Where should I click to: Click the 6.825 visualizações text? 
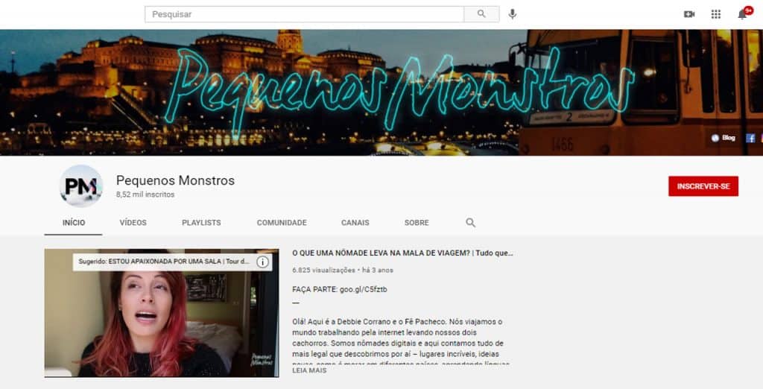point(323,271)
